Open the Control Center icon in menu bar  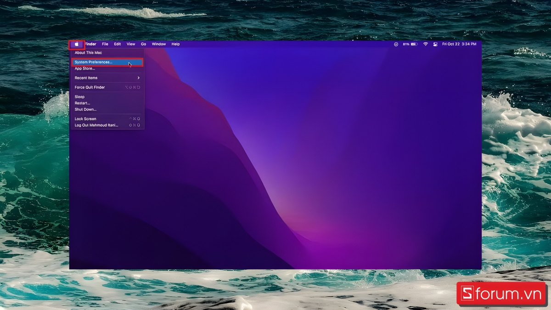[x=435, y=44]
